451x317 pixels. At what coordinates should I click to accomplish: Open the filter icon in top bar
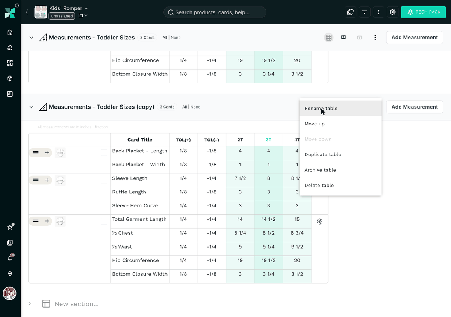pos(365,12)
